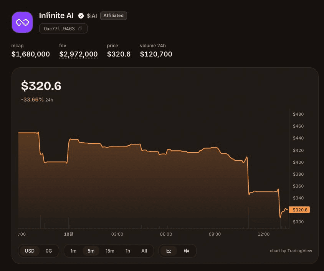This screenshot has height=271, width=324.
Task: Switch to line chart view icon
Action: point(169,251)
